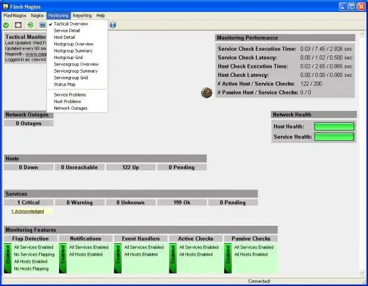Open Status Map from Monitoring menu
The height and width of the screenshot is (286, 368).
[x=77, y=85]
